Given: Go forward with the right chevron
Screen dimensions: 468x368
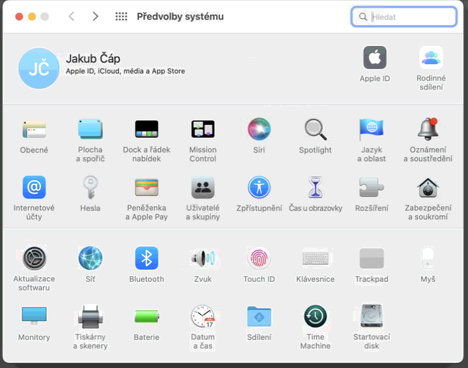Looking at the screenshot, I should pyautogui.click(x=95, y=17).
